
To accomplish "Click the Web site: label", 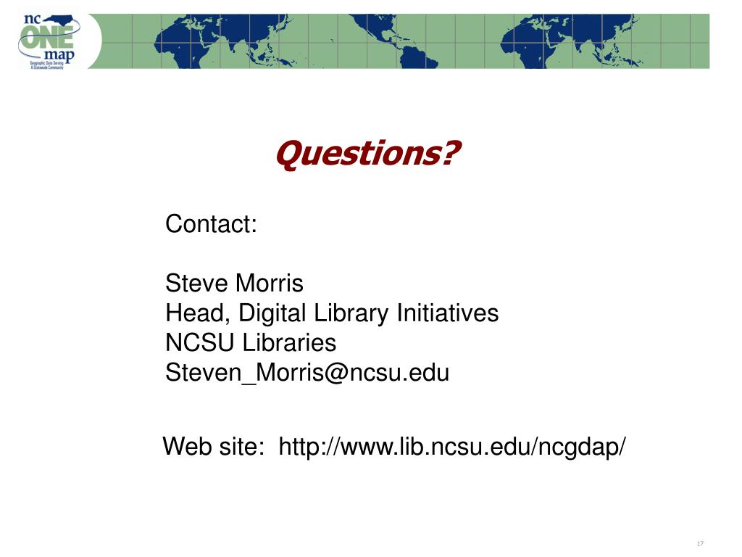I will [x=214, y=446].
